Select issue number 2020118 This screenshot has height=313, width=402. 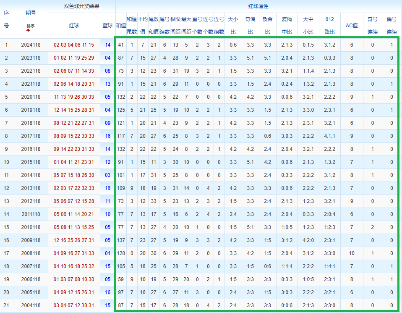31,97
